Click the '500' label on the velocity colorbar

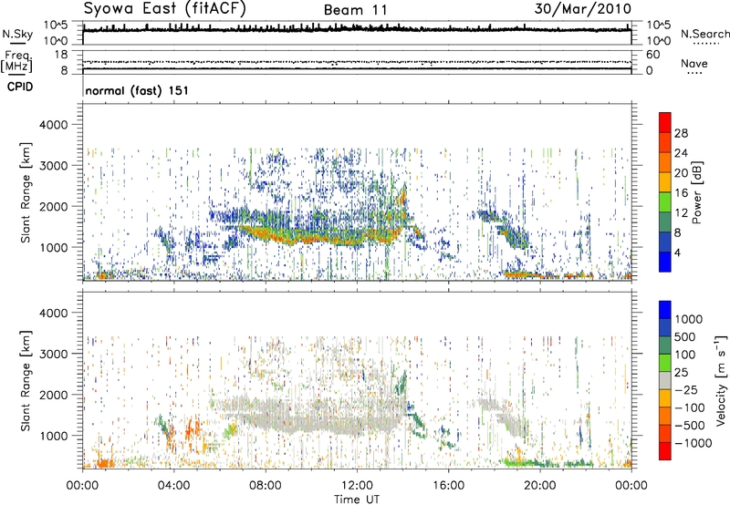click(684, 337)
